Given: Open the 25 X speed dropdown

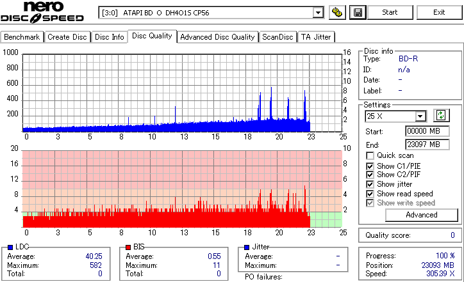Looking at the screenshot, I should click(420, 116).
